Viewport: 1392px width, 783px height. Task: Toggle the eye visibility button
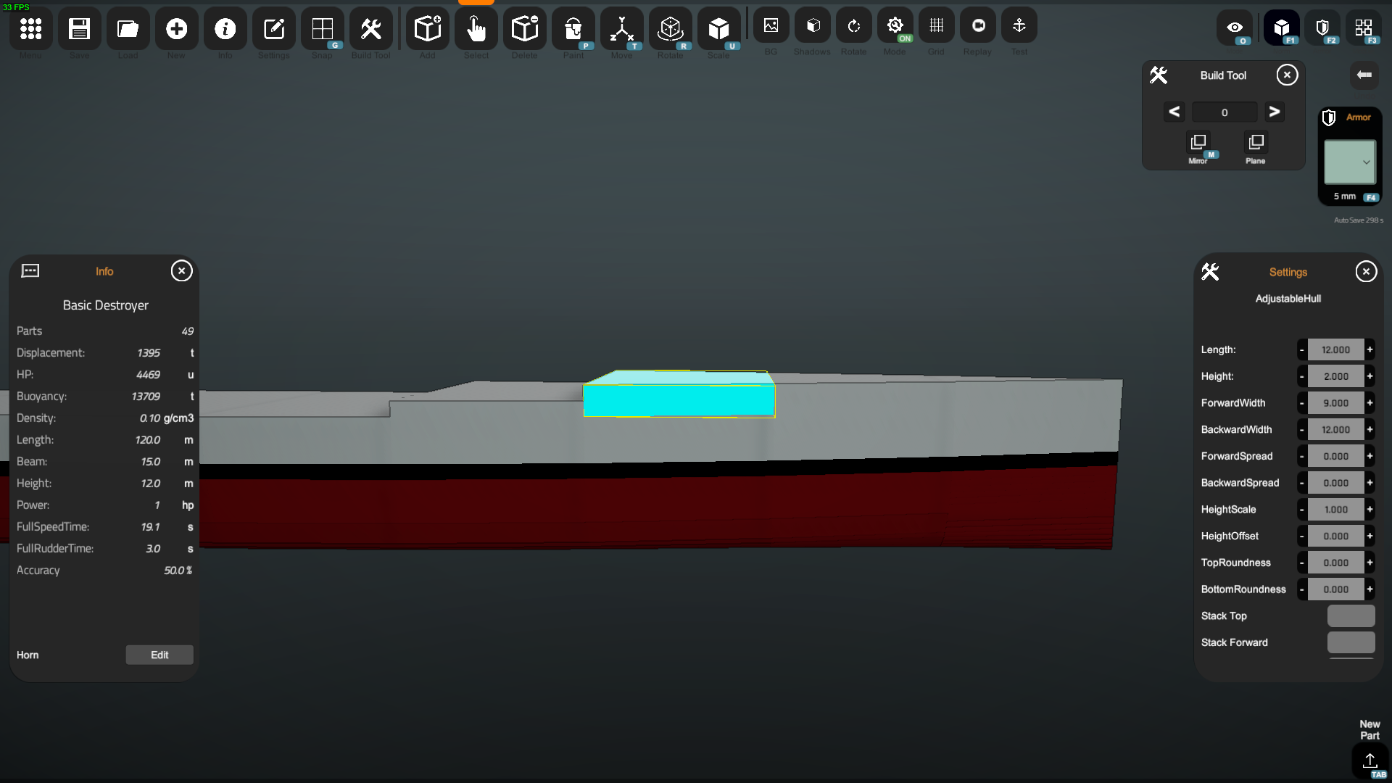coord(1235,28)
